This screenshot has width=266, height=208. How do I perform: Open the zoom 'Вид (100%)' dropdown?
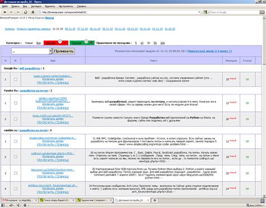coord(256,205)
